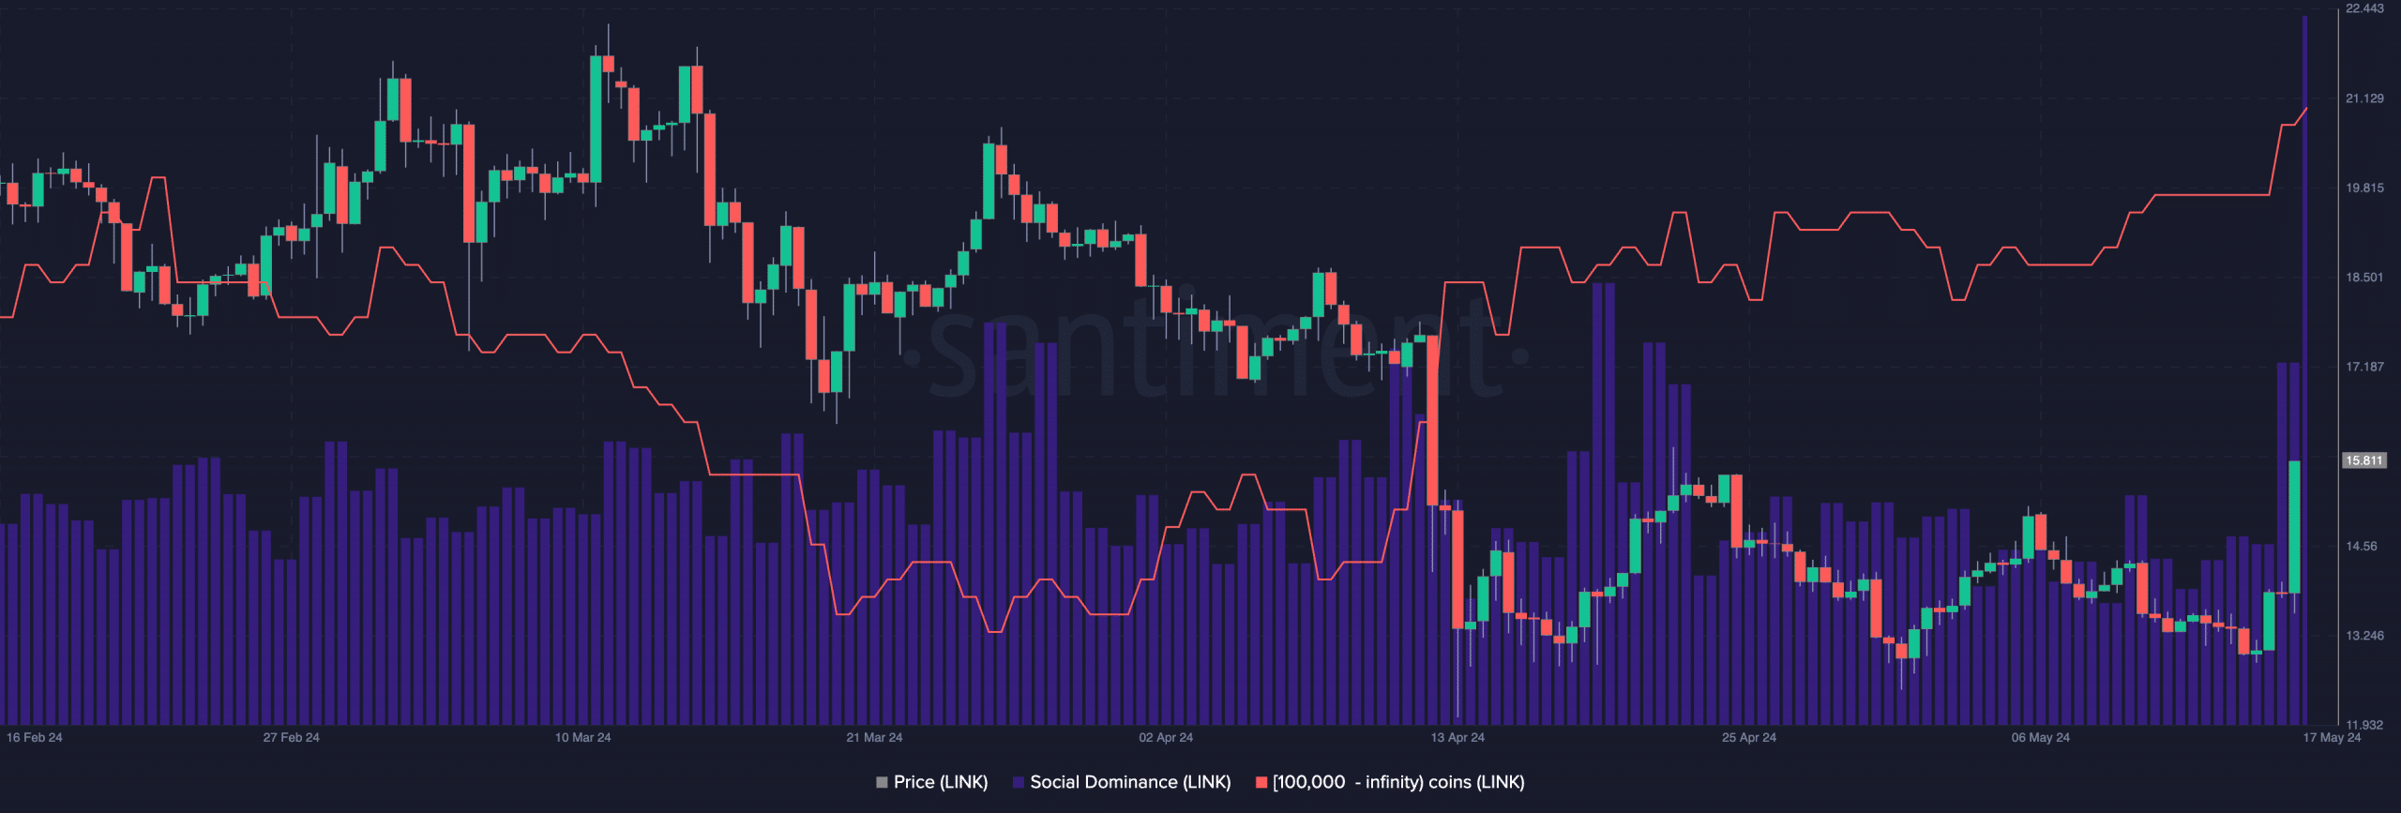
Task: Click the 22.443 y-axis value
Action: (2364, 8)
